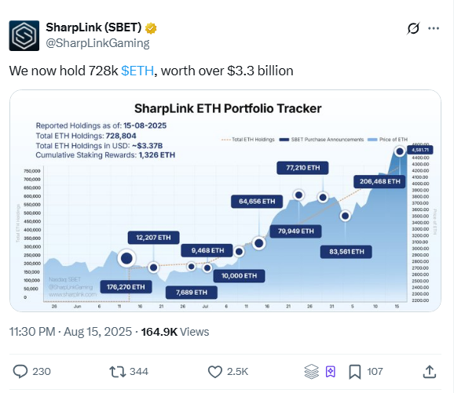Click the reply speech bubble icon
This screenshot has width=454, height=393.
pyautogui.click(x=20, y=371)
